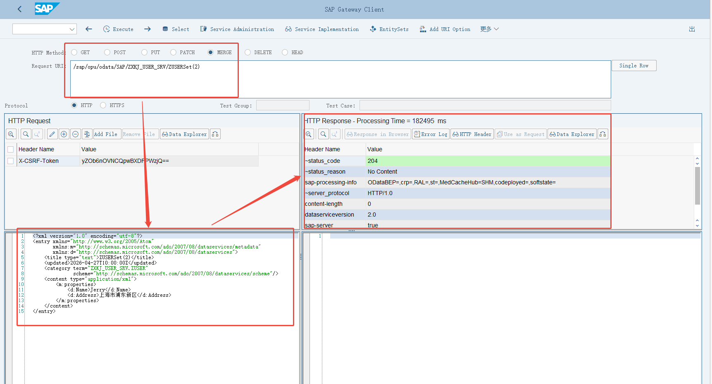This screenshot has width=712, height=384.
Task: Open Service Administration
Action: click(237, 29)
